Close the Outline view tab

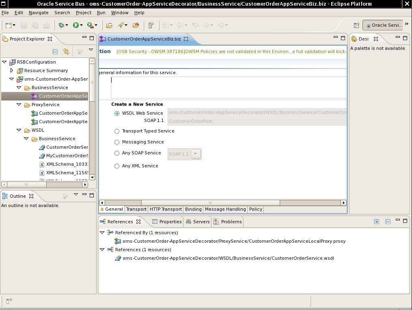pos(31,196)
